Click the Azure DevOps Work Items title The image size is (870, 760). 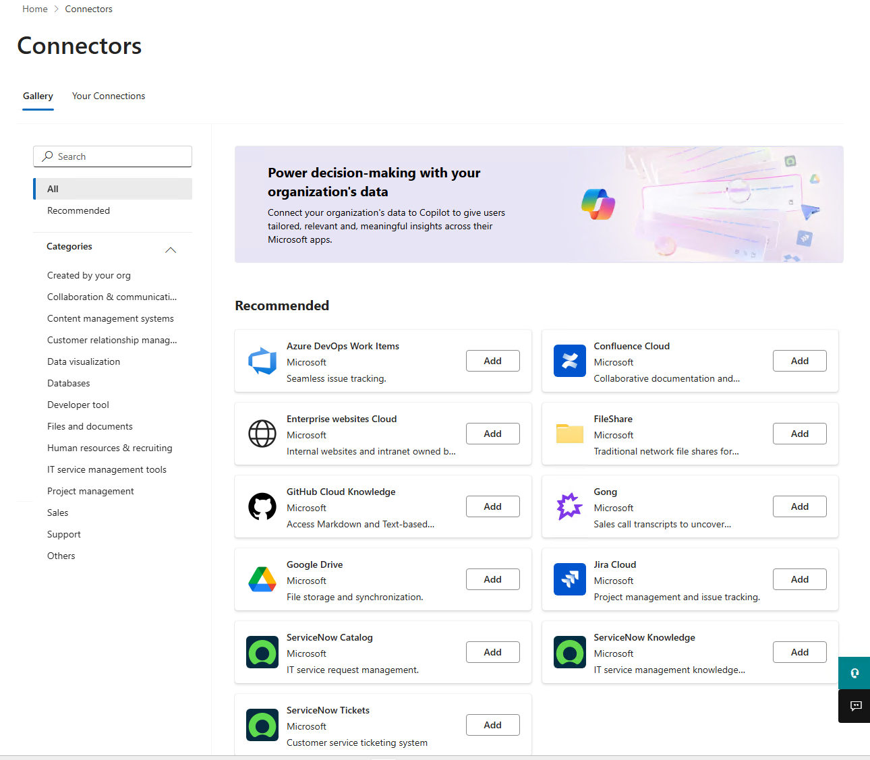[x=343, y=346]
